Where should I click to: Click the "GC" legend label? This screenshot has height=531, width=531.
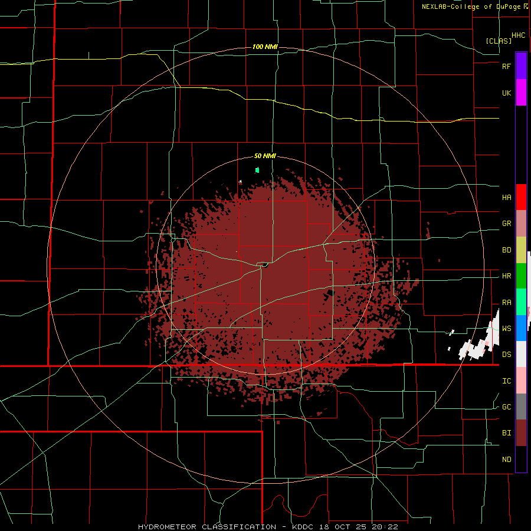506,407
